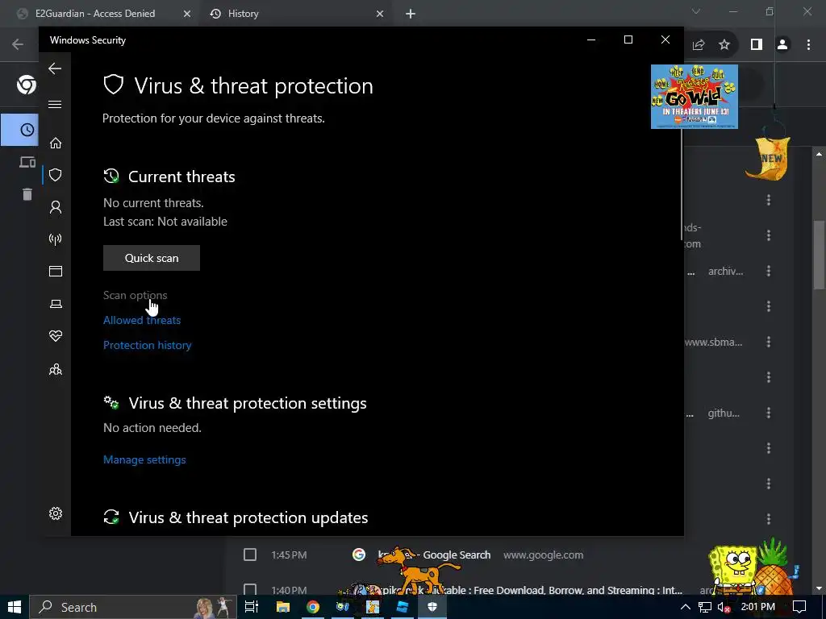This screenshot has height=619, width=826.
Task: Click the 'Virus & threat protection updates' heading
Action: click(248, 517)
